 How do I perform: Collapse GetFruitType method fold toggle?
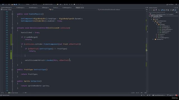(x=12, y=70)
